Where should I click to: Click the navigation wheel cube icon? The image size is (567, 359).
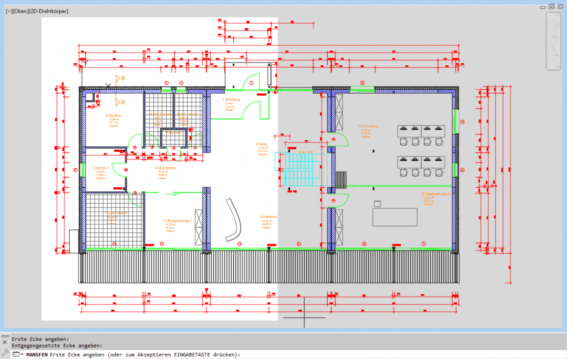554,25
